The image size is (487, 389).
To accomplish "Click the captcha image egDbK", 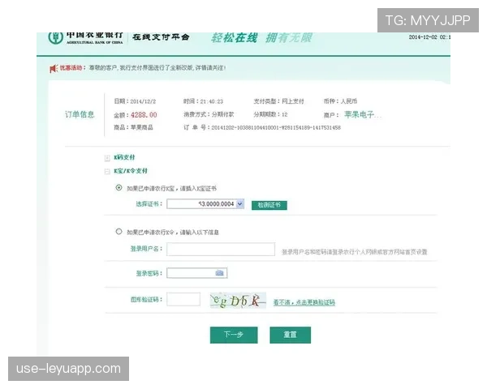I will 238,301.
